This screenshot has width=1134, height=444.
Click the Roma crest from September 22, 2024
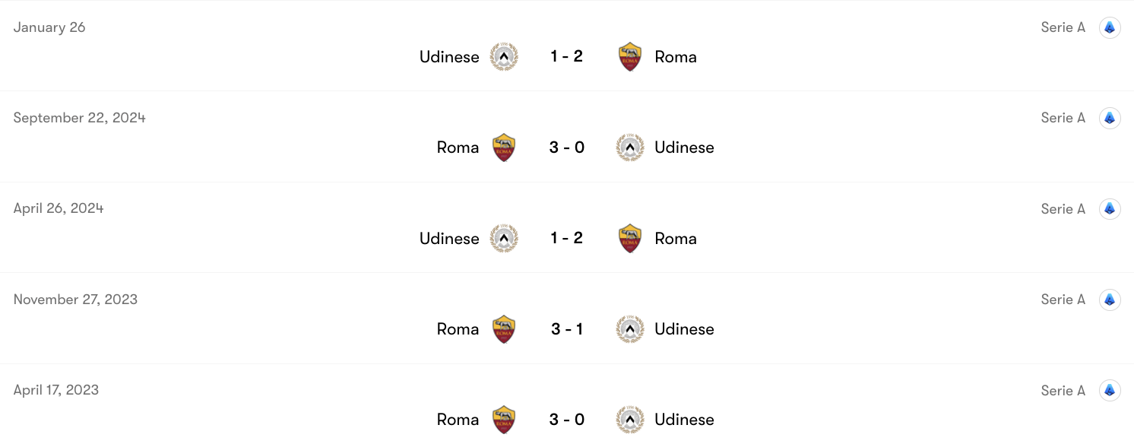503,147
